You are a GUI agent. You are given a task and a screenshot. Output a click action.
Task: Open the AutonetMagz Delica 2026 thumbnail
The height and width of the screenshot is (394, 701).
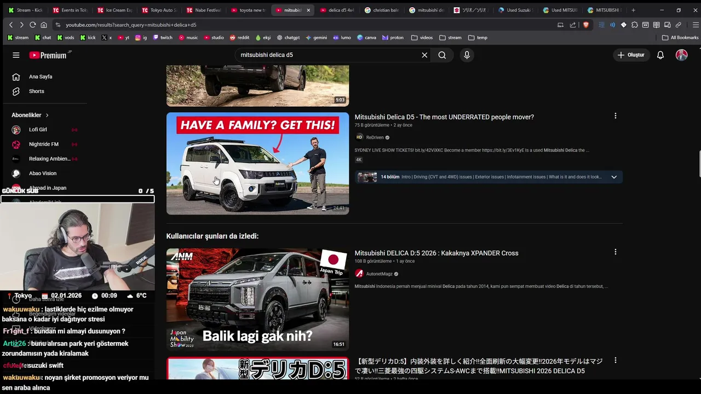pyautogui.click(x=257, y=299)
